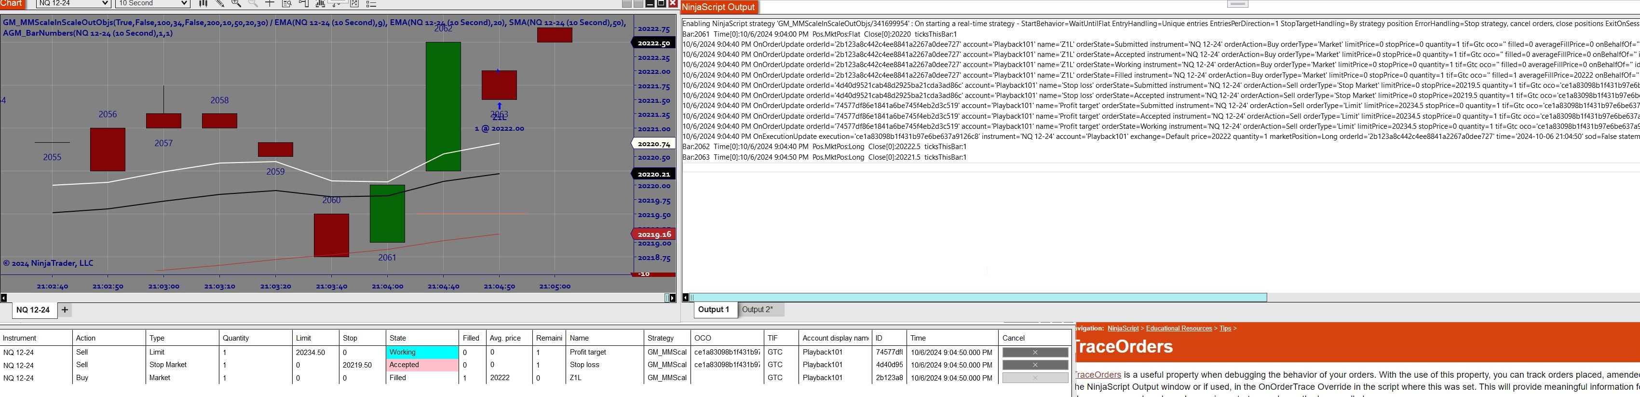Click the 20219.50 stop price cell
Viewport: 1640px width, 397px height.
pos(362,365)
